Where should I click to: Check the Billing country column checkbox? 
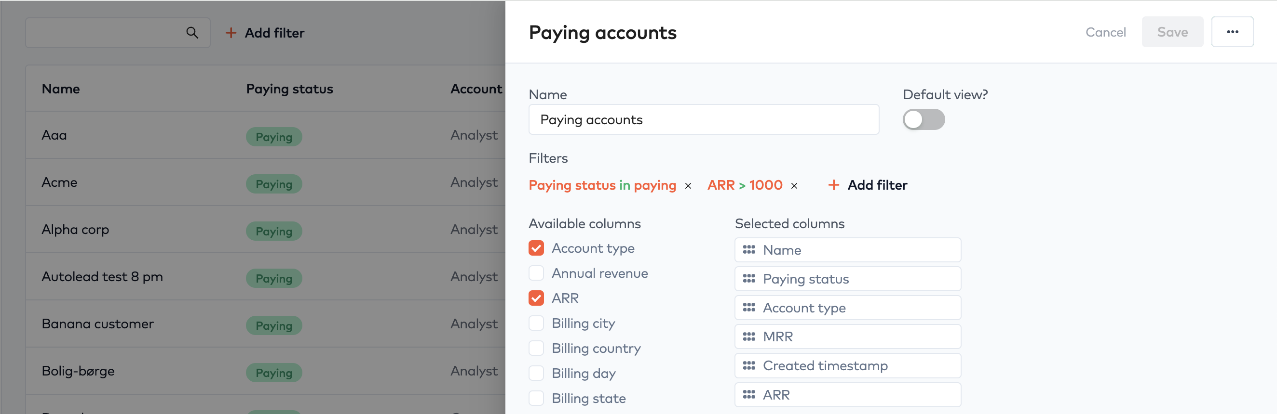pyautogui.click(x=536, y=348)
